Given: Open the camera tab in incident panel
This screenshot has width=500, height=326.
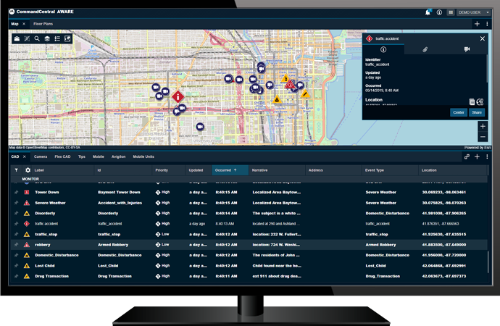Looking at the screenshot, I should click(x=467, y=49).
